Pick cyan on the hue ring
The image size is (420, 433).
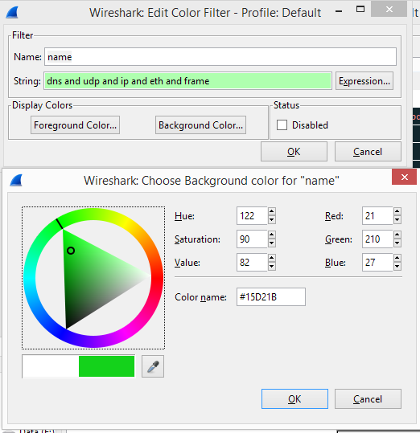point(30,278)
